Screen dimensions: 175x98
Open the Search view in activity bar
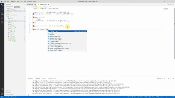(x=2, y=9)
